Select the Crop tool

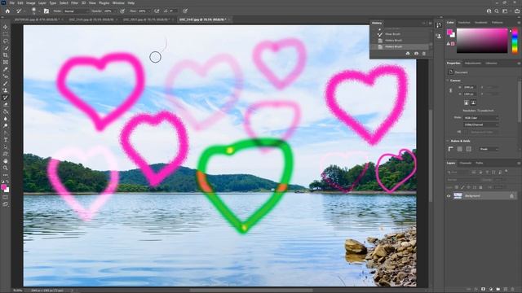[x=6, y=55]
